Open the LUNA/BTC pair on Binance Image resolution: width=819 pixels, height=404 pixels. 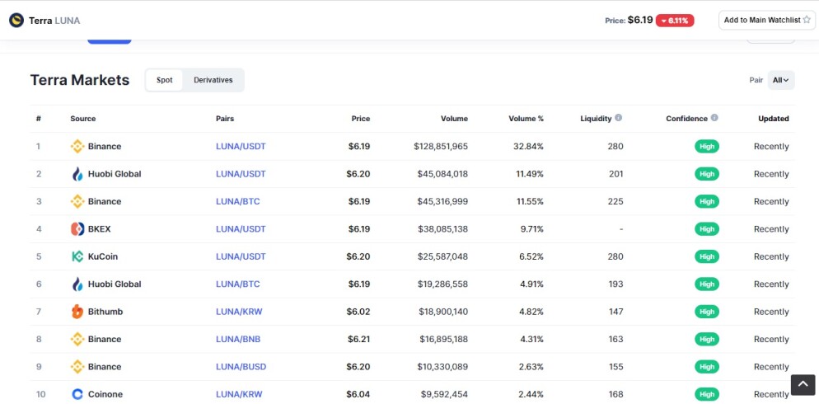[237, 201]
